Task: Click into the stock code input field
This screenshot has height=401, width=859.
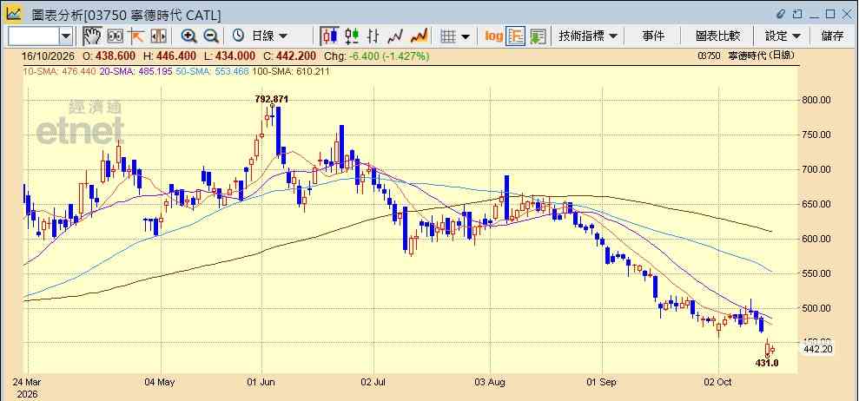Action: 34,36
